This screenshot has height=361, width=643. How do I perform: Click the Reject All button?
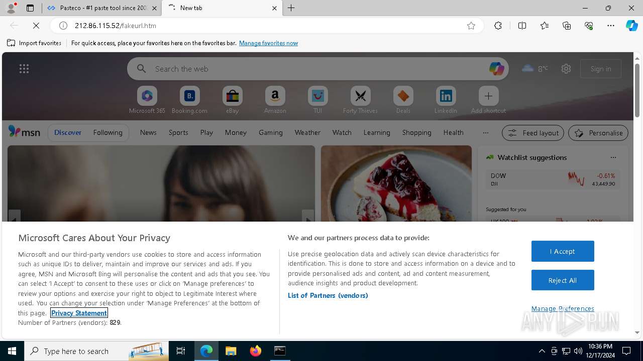click(x=563, y=280)
